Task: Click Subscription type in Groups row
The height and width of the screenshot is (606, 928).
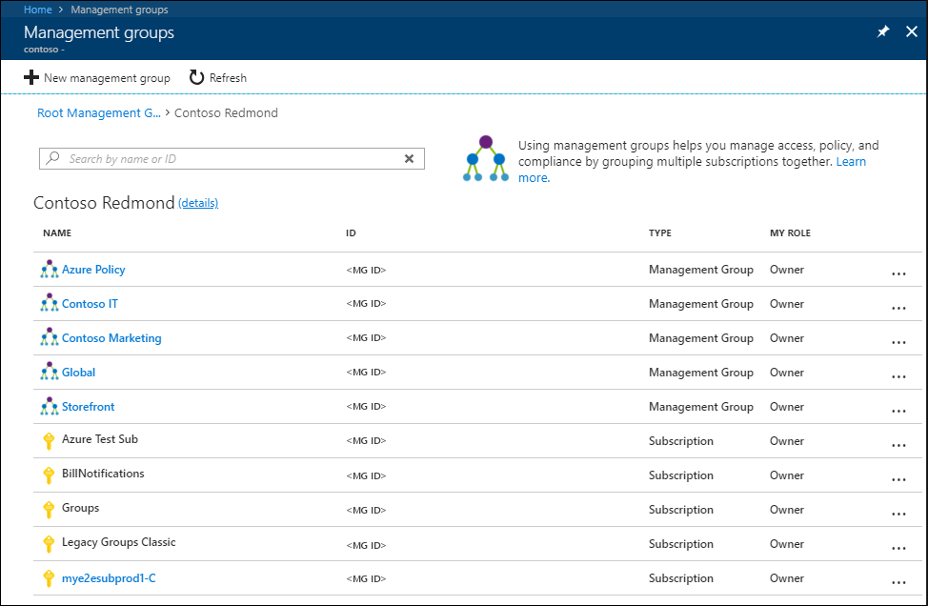Action: 680,510
